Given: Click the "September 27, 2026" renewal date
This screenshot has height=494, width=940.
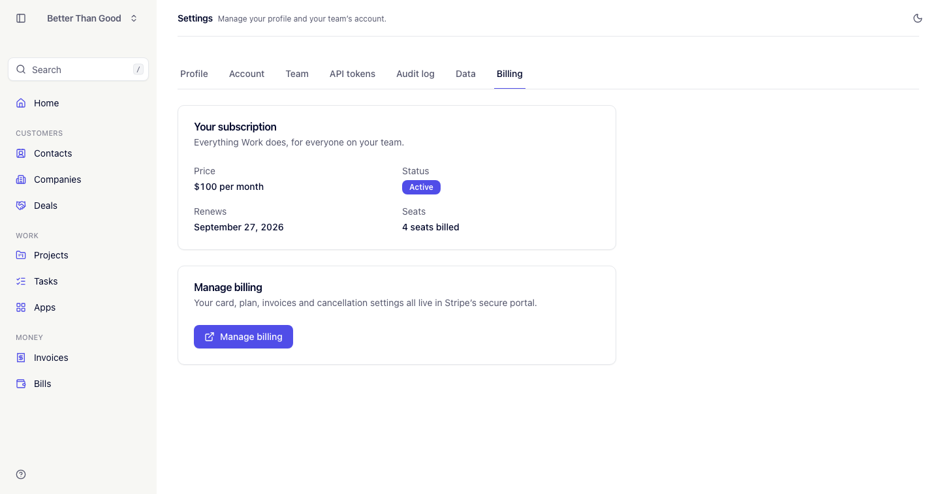Looking at the screenshot, I should [239, 227].
